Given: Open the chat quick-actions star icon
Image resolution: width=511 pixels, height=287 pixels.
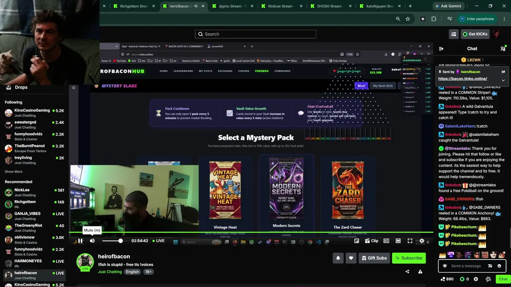Looking at the screenshot, I should click(488, 279).
